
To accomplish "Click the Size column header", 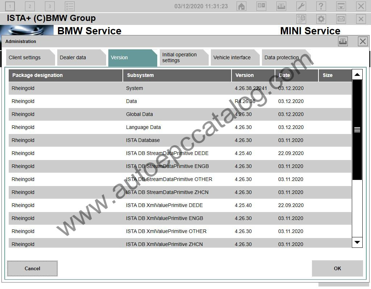I will [x=335, y=75].
